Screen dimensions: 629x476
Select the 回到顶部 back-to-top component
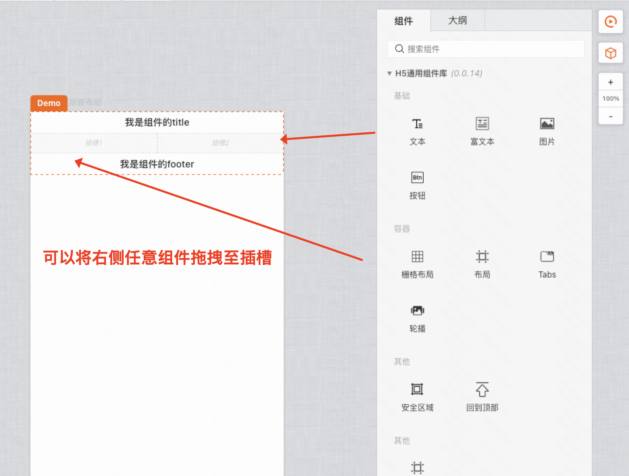coord(482,398)
